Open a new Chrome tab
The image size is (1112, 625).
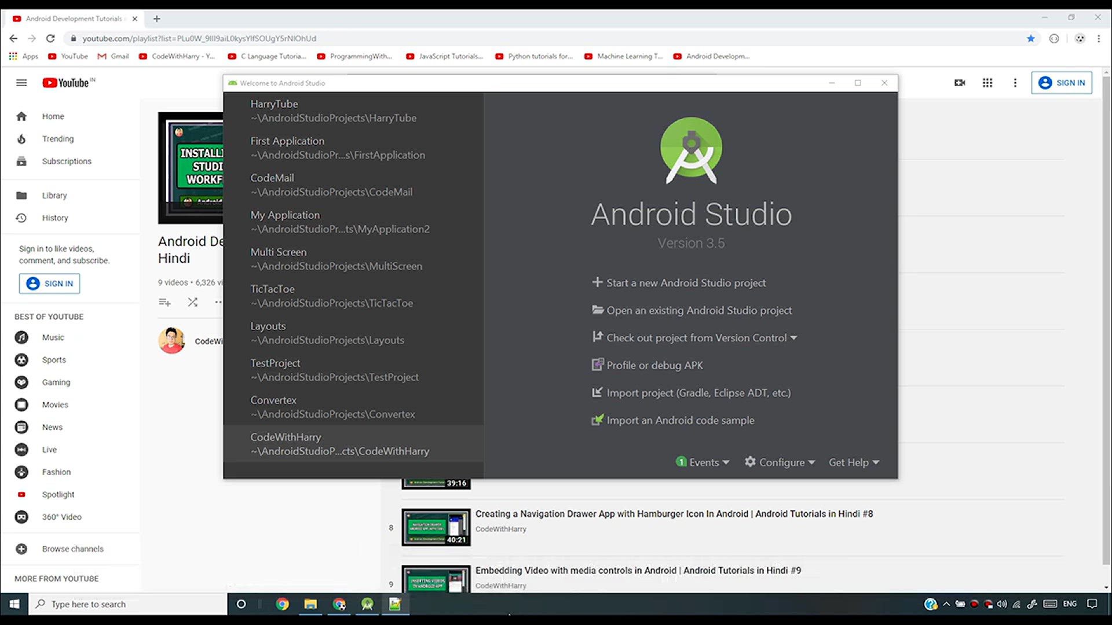click(157, 19)
